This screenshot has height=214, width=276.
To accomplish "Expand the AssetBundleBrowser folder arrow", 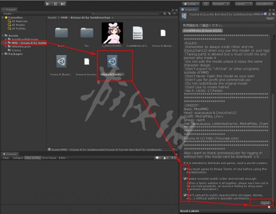I will click(x=6, y=39).
